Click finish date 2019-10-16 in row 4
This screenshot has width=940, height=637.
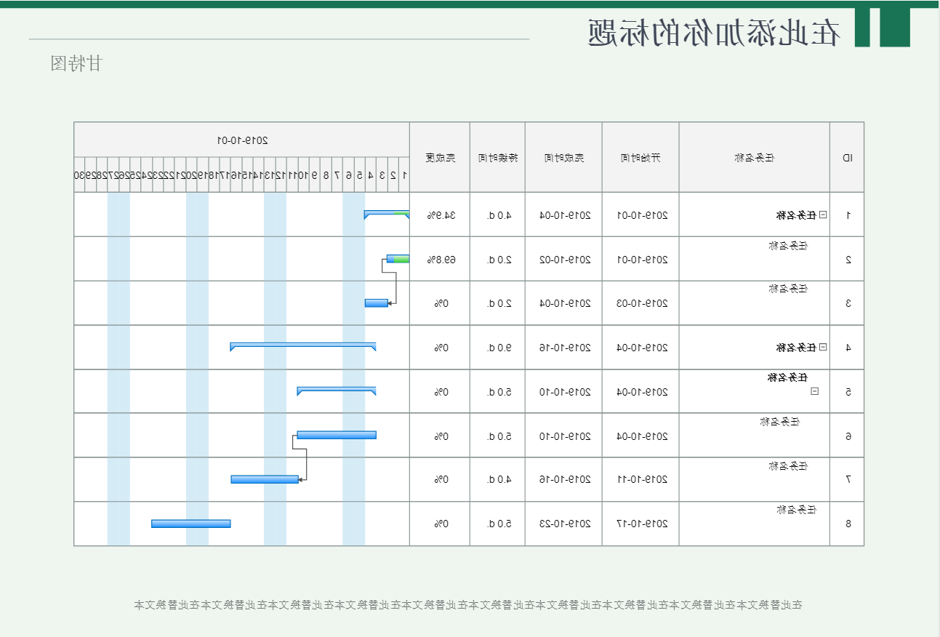coord(564,348)
